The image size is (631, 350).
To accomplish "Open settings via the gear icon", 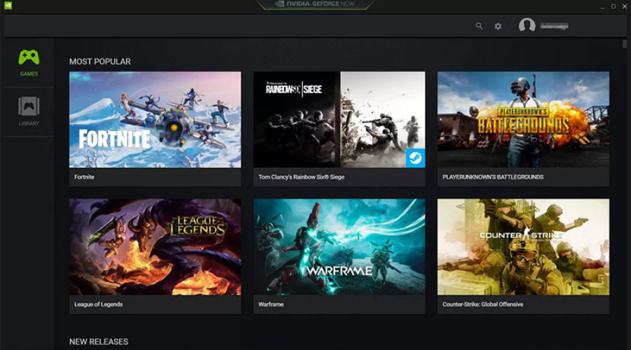I will pyautogui.click(x=498, y=26).
